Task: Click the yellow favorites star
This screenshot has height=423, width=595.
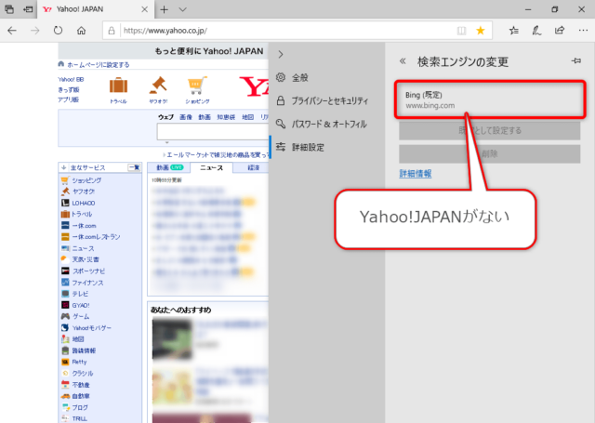Action: tap(481, 31)
